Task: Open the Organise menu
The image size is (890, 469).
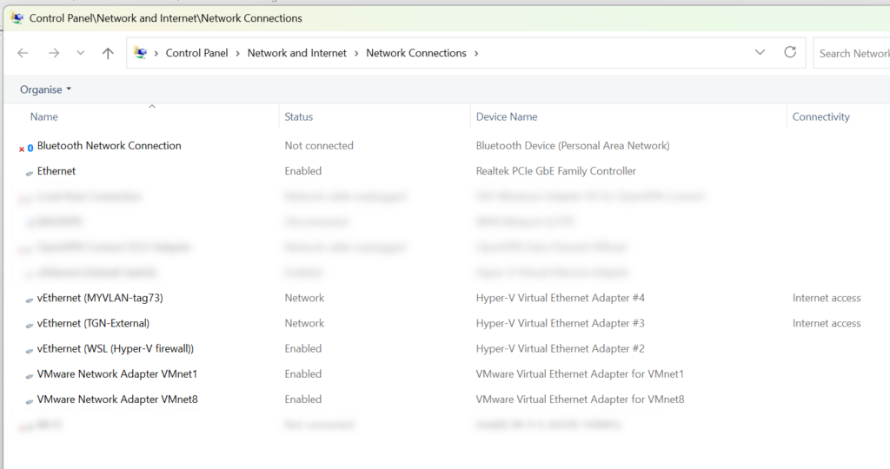Action: pyautogui.click(x=45, y=89)
